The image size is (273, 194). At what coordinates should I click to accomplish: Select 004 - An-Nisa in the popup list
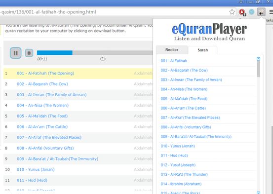pyautogui.click(x=184, y=89)
